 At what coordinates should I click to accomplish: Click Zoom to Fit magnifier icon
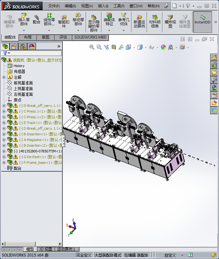pyautogui.click(x=92, y=47)
